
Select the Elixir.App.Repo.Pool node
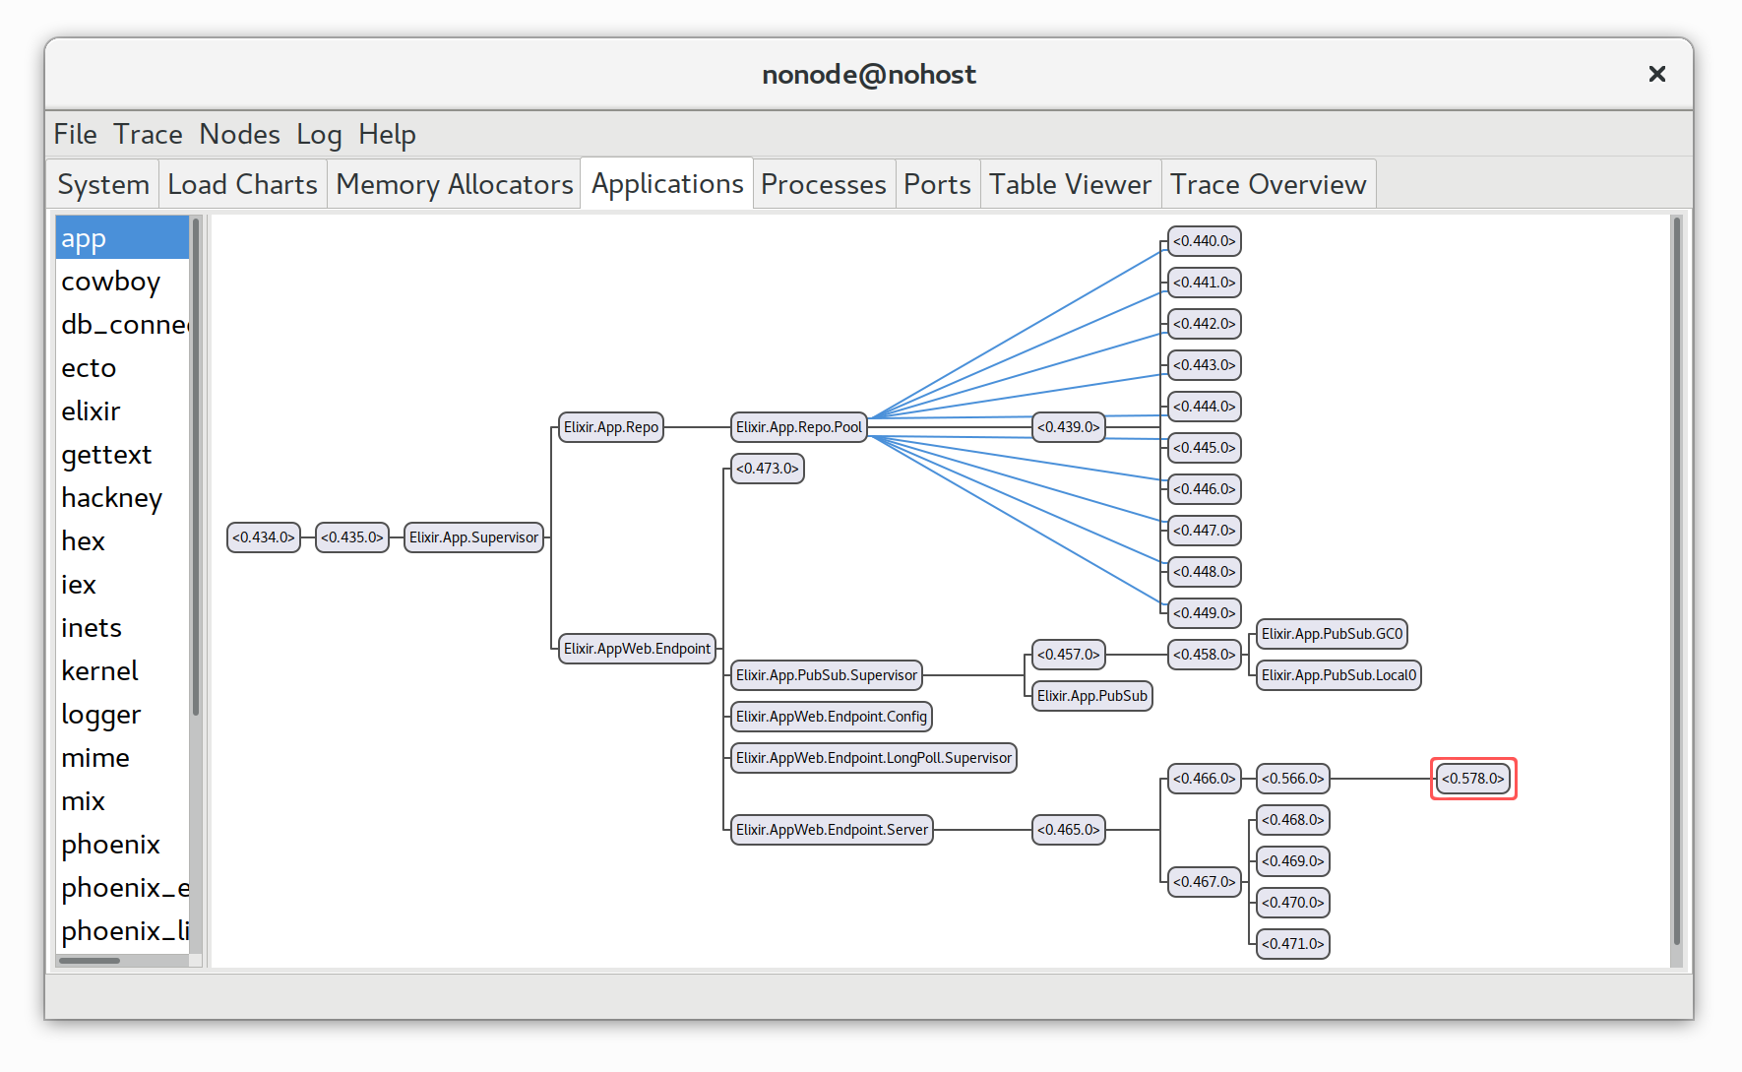point(798,427)
